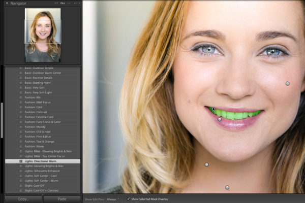Apply preset Fashion: Warm
This screenshot has height=203, width=305.
pos(43,147)
